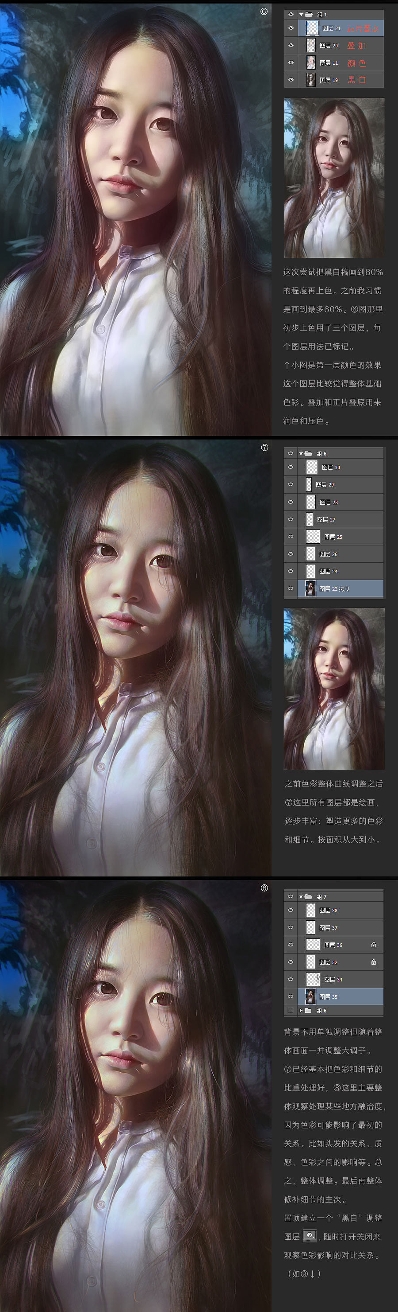Hide layer 图层 21 using its eye icon

pos(291,28)
